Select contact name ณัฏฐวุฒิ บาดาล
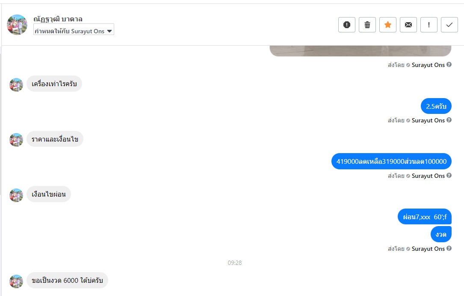This screenshot has width=464, height=296. click(58, 19)
